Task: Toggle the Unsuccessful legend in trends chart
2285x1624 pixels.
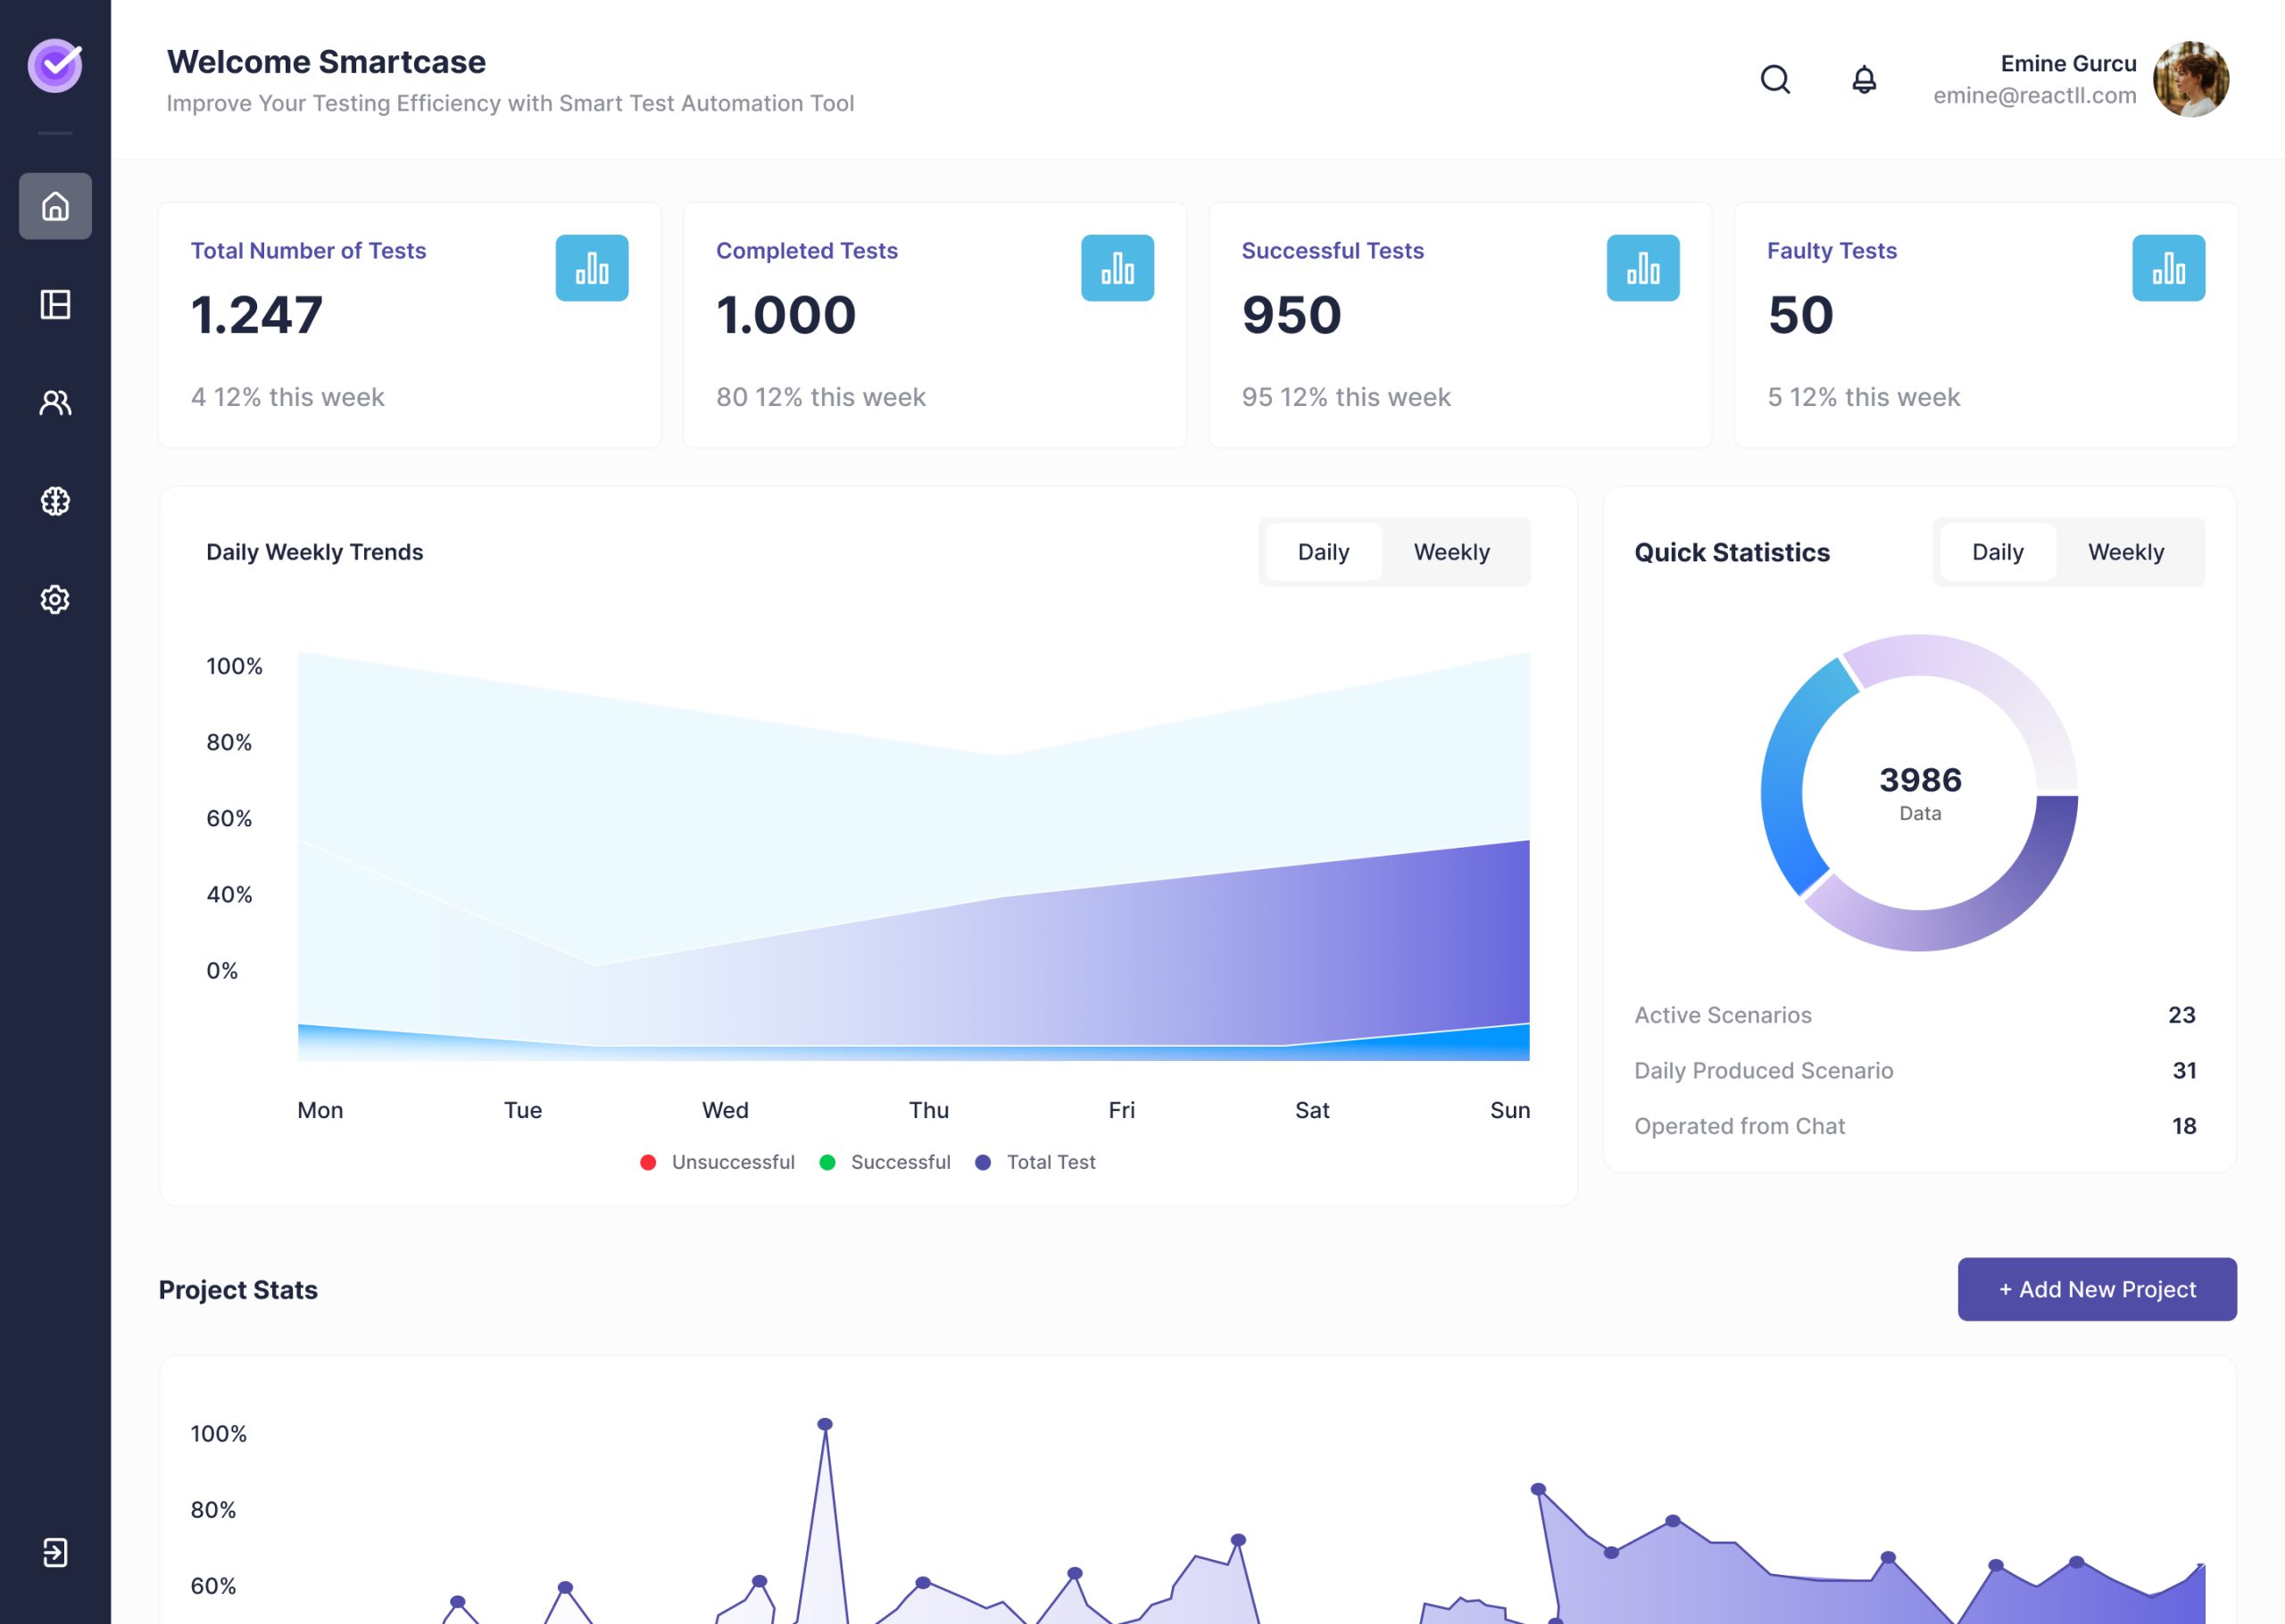Action: point(648,1161)
